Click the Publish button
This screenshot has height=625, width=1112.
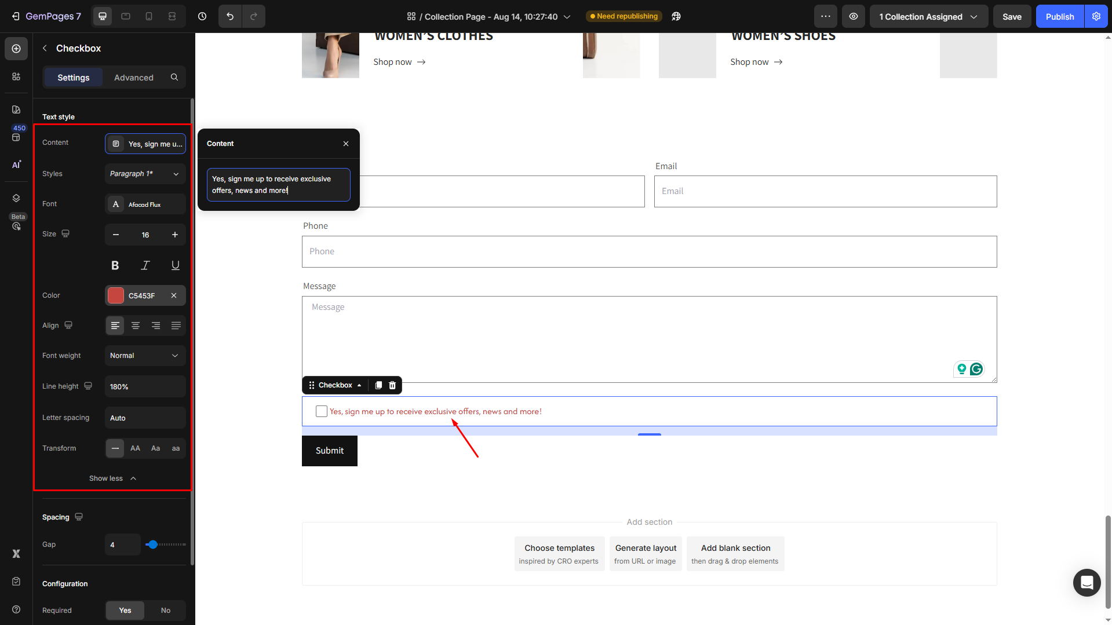coord(1059,16)
